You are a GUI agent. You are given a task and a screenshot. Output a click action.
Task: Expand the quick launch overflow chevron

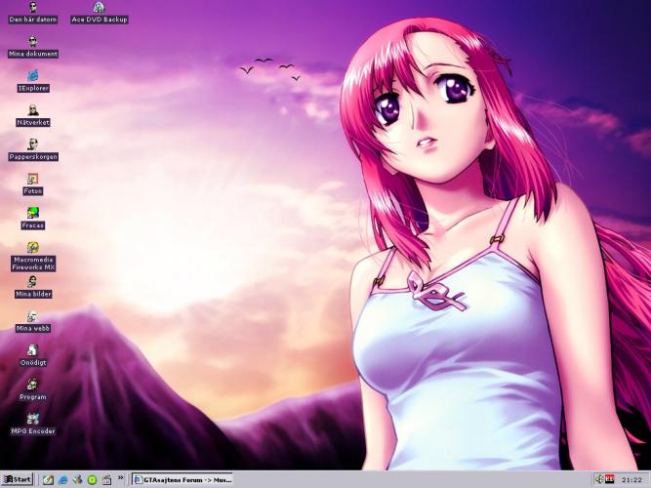click(121, 479)
